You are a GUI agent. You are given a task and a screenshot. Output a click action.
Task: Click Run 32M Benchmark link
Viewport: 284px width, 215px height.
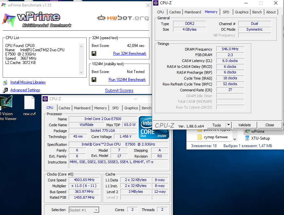click(130, 54)
